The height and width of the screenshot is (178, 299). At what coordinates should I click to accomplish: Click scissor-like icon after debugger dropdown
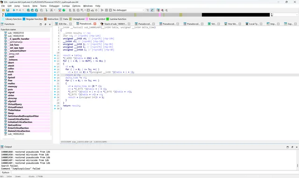148,10
